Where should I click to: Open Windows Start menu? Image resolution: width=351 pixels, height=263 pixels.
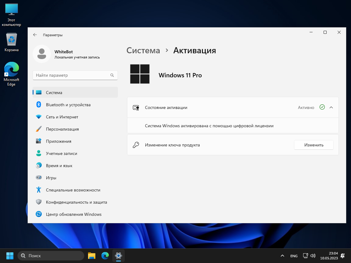coord(10,256)
